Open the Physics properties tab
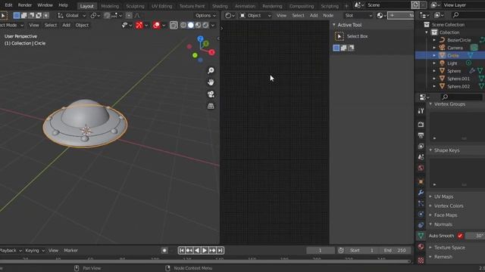485x272 pixels. tap(421, 214)
